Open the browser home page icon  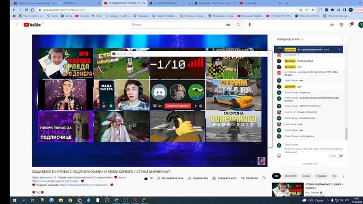coord(32,10)
